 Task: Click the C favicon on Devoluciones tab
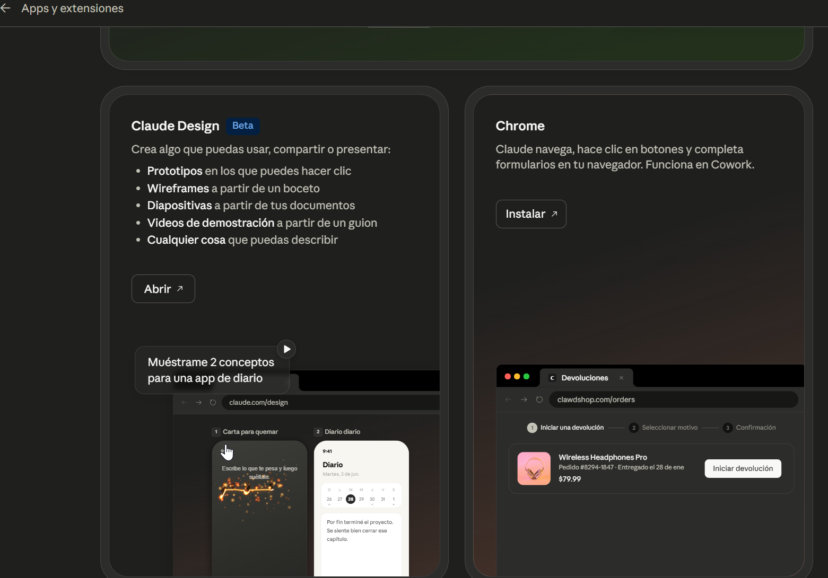tap(552, 378)
